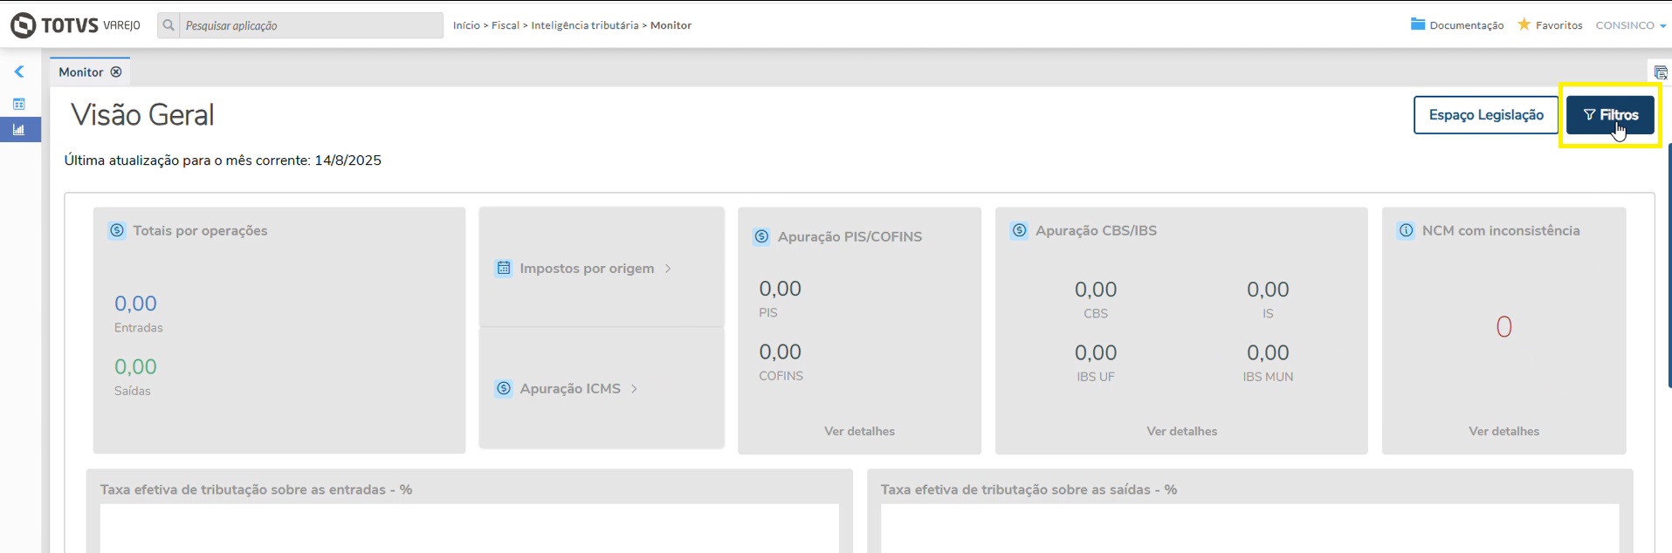Click the Totais por operações coin icon
Image resolution: width=1672 pixels, height=553 pixels.
117,230
